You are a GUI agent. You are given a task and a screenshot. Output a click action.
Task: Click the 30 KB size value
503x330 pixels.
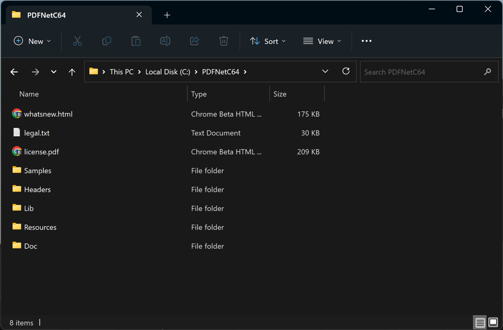pos(310,133)
